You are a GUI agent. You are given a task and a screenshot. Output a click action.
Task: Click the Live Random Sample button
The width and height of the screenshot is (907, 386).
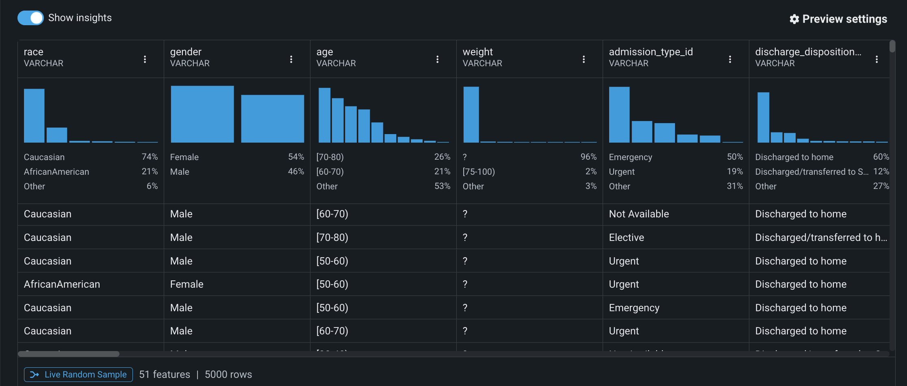point(78,375)
